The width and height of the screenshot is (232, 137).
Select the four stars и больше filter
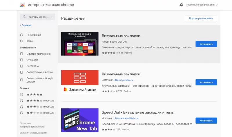[21, 101]
